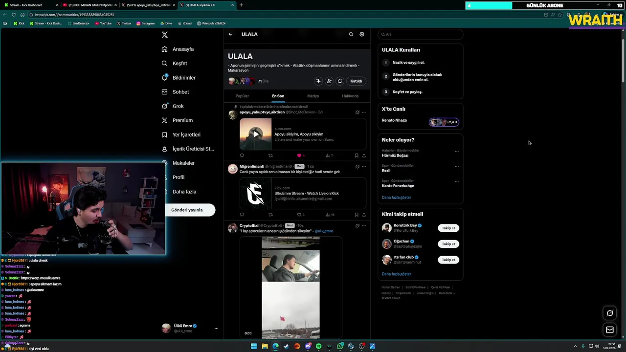
Task: Click the Katıldı membership button
Action: point(356,81)
